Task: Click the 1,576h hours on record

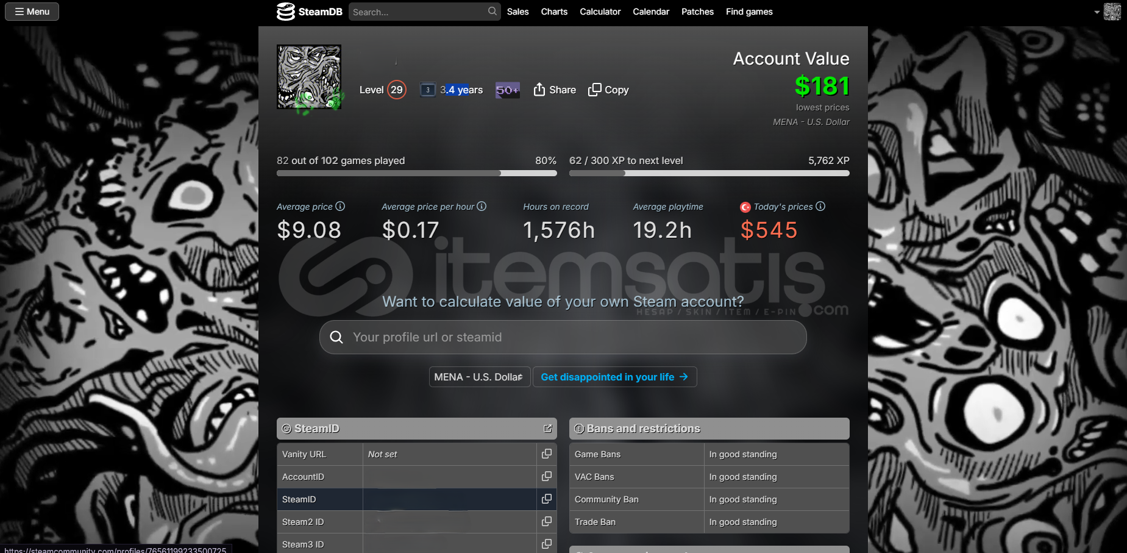Action: coord(558,230)
